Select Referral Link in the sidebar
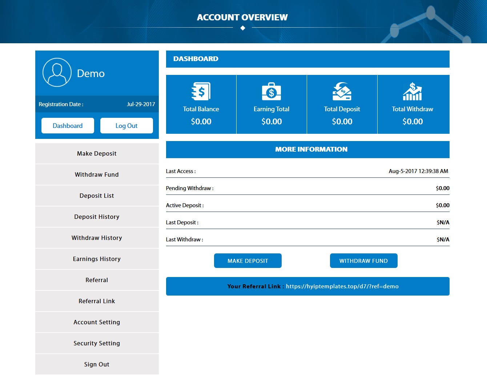The height and width of the screenshot is (381, 487). tap(97, 301)
